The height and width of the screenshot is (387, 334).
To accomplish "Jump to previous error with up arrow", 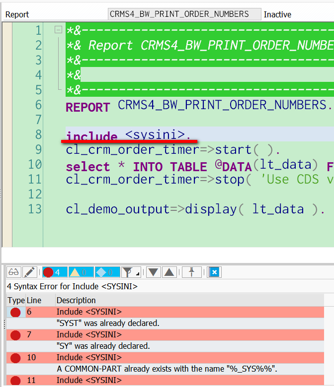I will [x=169, y=272].
